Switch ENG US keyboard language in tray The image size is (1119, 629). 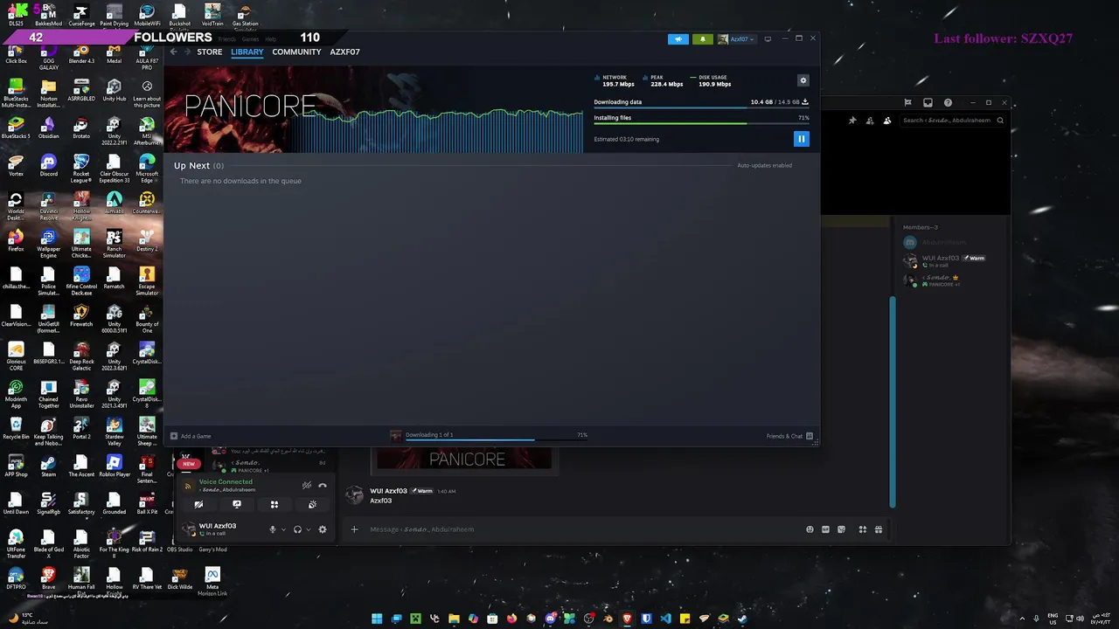click(x=1053, y=618)
